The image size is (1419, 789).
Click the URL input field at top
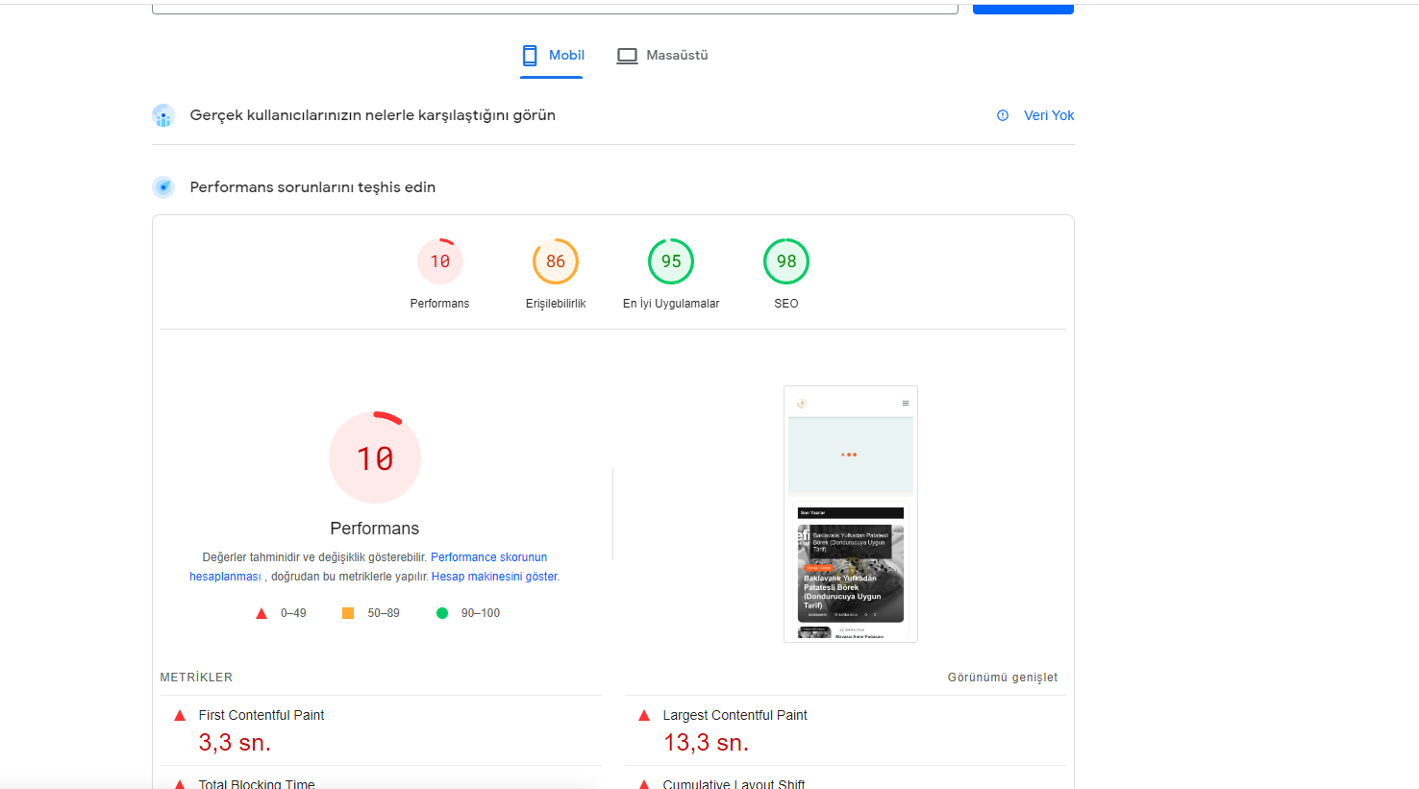click(x=555, y=8)
